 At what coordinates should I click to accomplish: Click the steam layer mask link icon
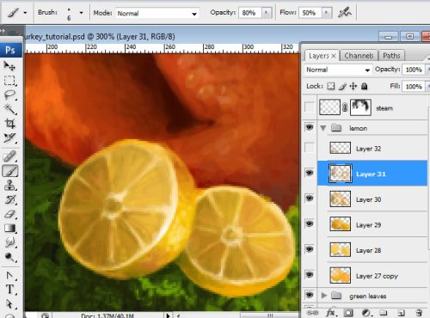345,107
